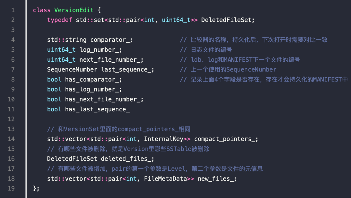Click FileMetaData on line 18
351x198 pixels.
pos(165,179)
